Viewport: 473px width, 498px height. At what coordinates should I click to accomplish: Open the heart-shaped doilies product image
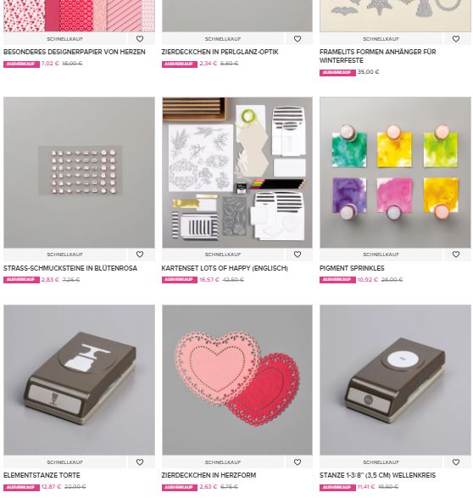(x=237, y=380)
